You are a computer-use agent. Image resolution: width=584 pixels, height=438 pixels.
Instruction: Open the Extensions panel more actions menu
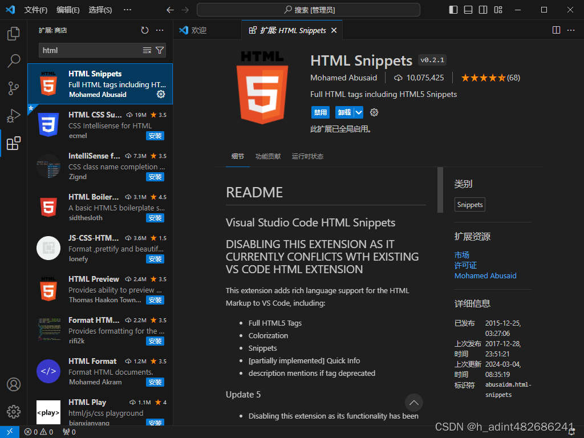pyautogui.click(x=160, y=31)
